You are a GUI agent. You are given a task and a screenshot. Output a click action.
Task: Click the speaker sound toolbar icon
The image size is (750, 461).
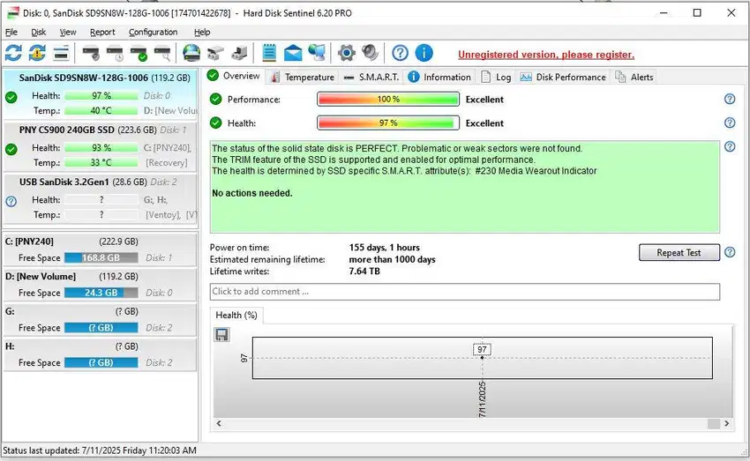click(370, 53)
